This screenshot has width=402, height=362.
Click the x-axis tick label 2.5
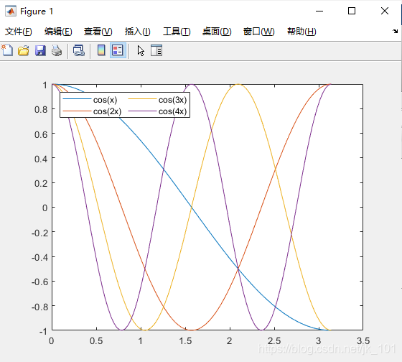point(274,340)
